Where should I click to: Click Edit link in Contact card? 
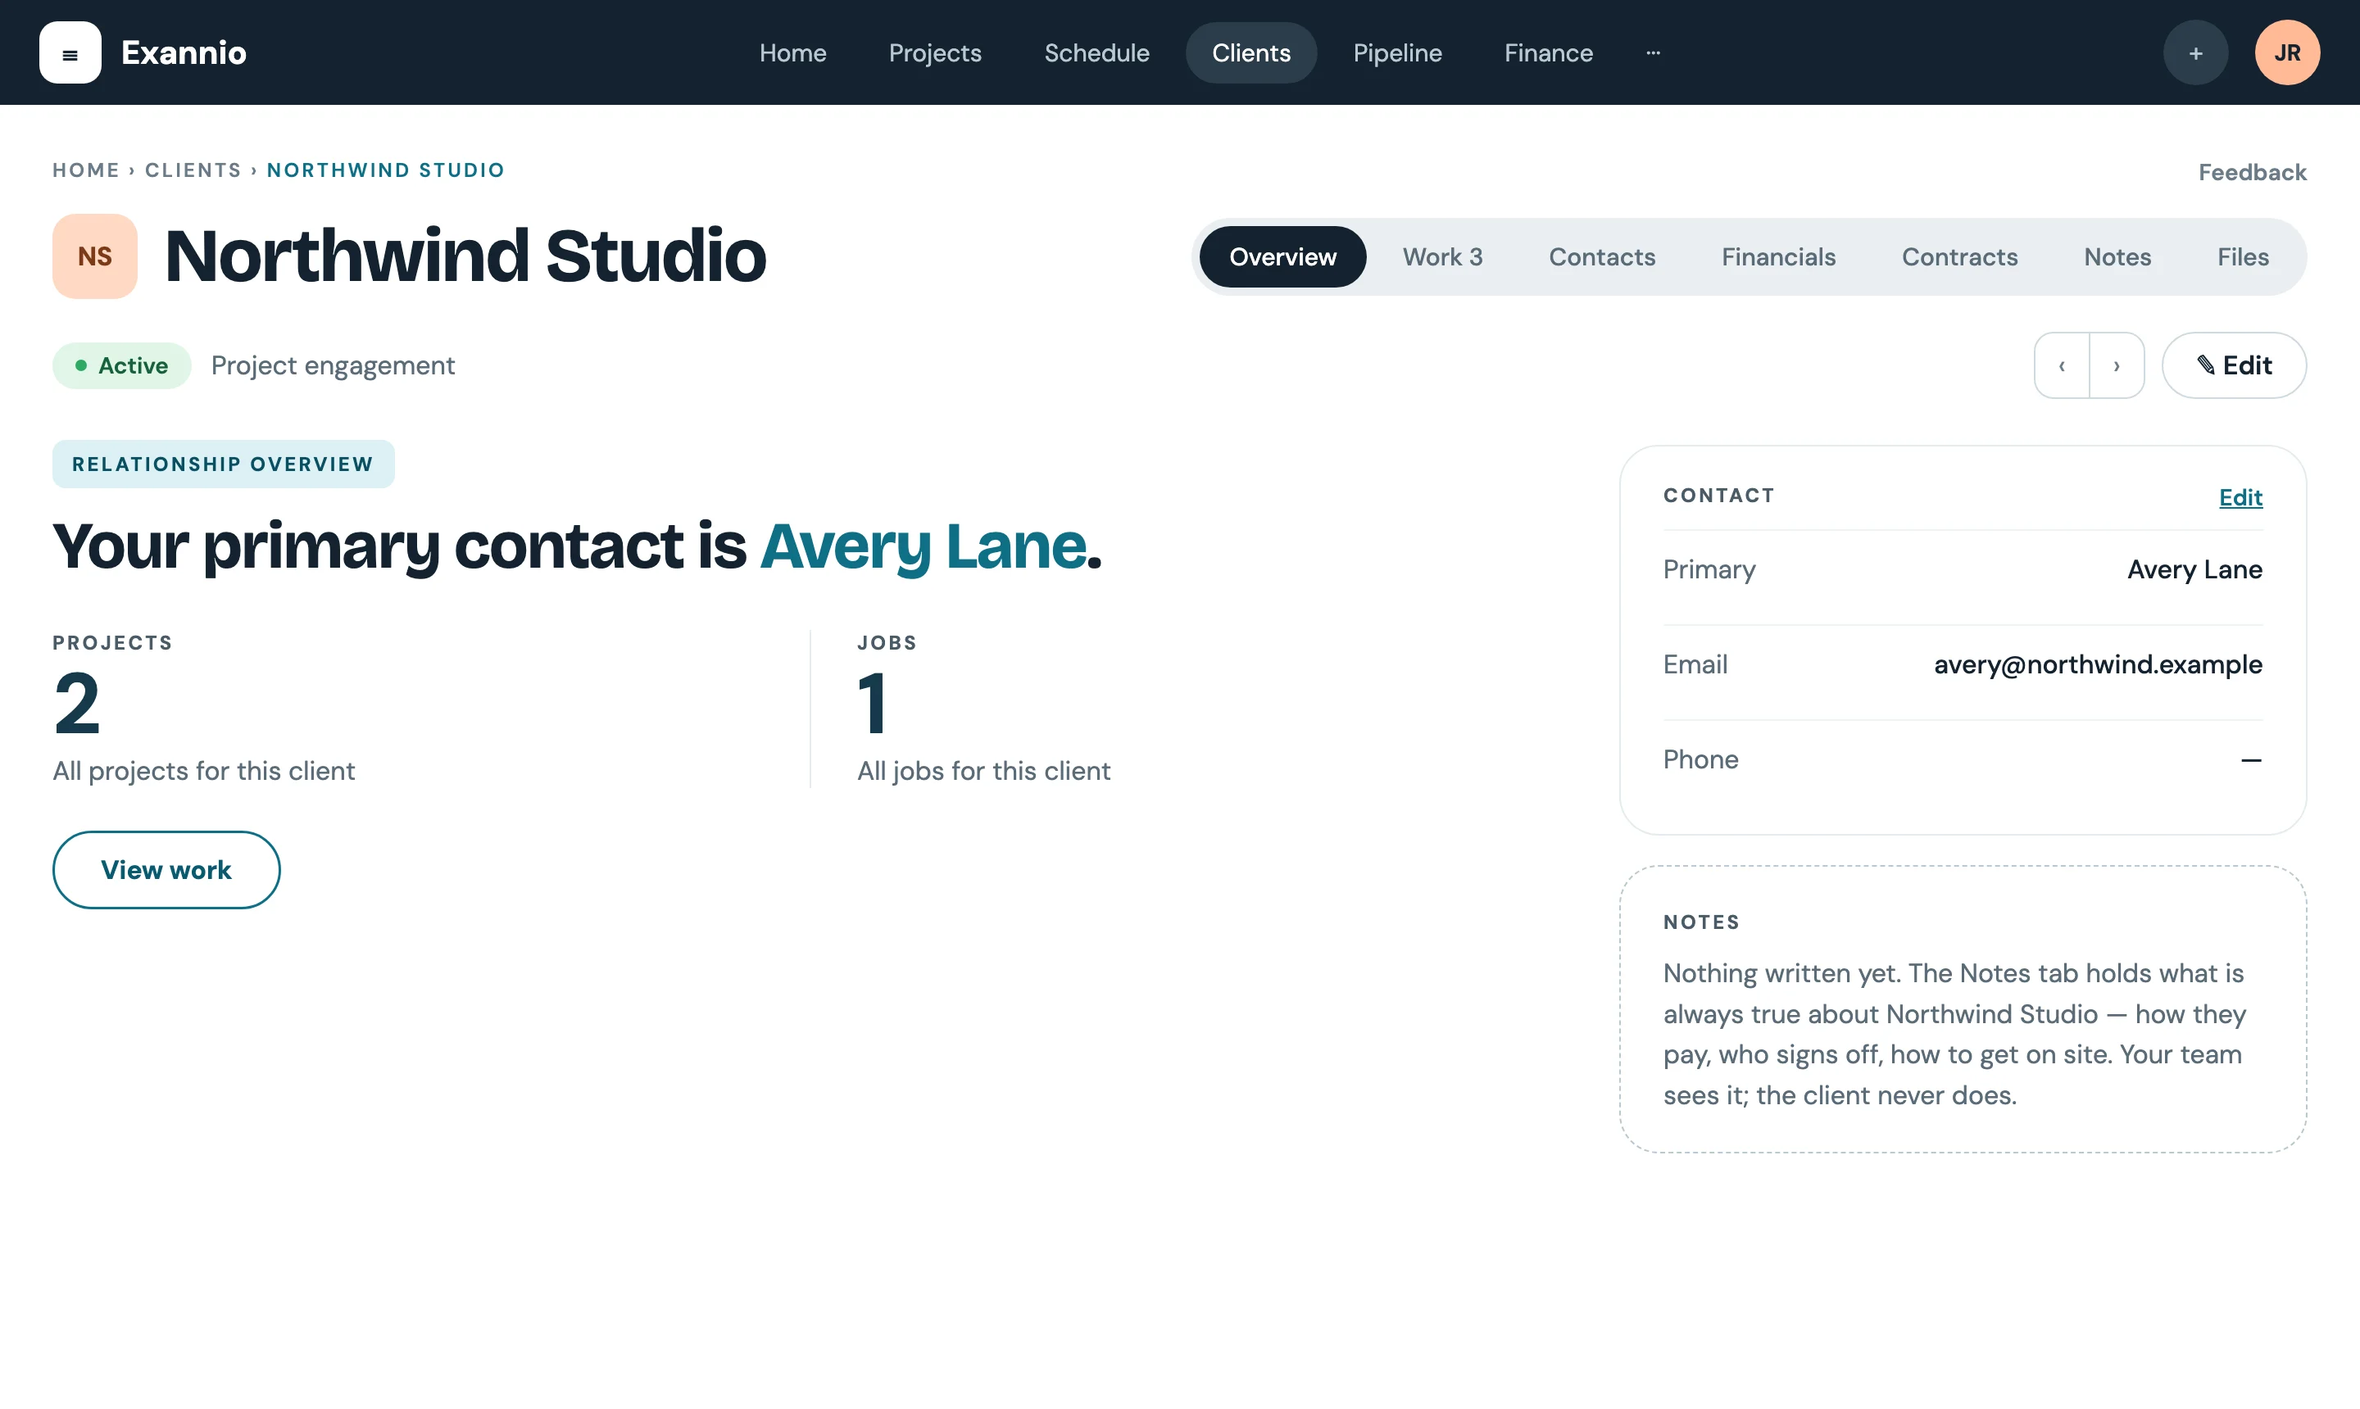click(2240, 497)
